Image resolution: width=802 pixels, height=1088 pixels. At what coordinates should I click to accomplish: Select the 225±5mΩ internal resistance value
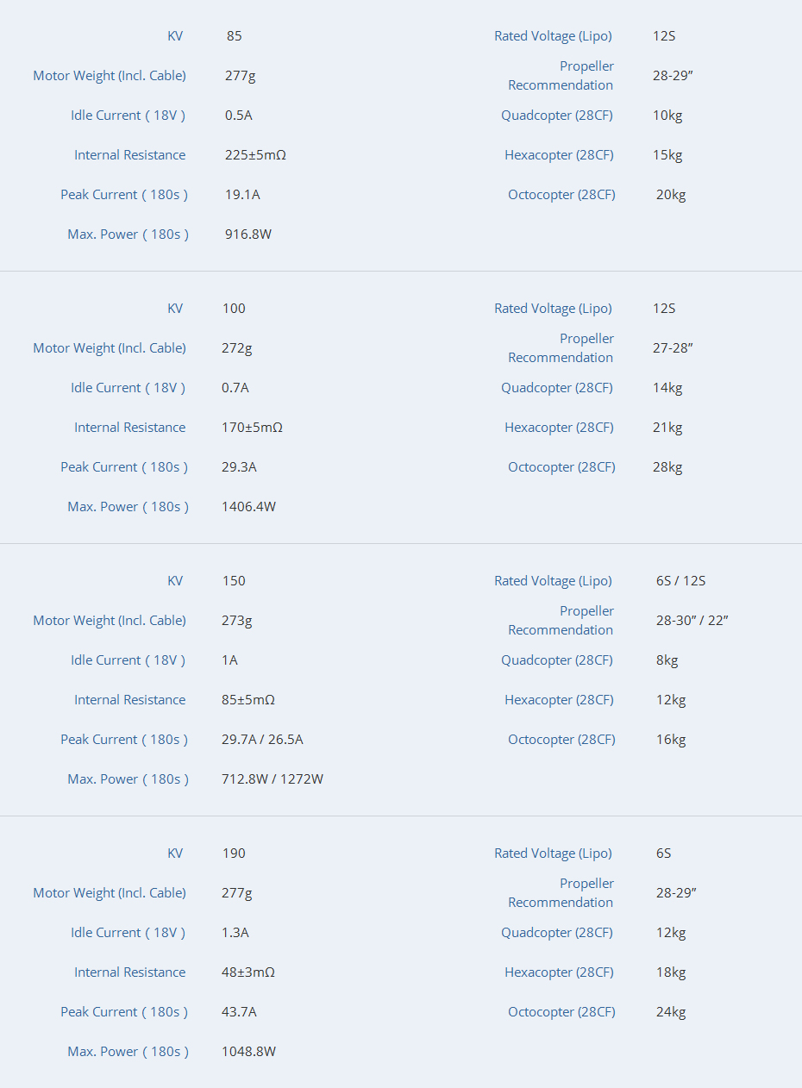(x=255, y=155)
